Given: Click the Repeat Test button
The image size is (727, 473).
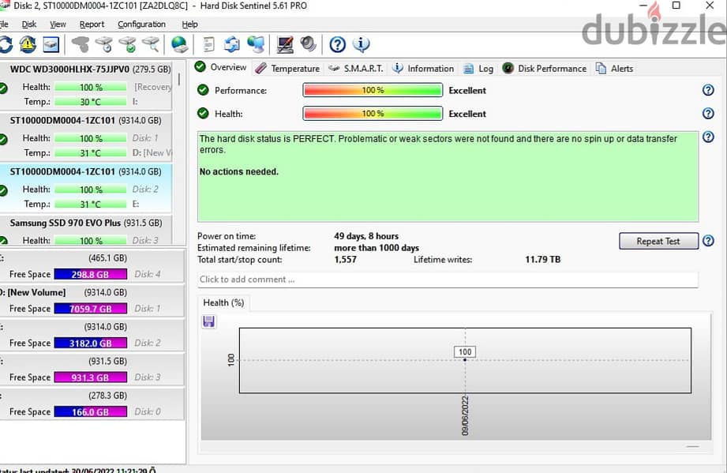Looking at the screenshot, I should point(658,241).
